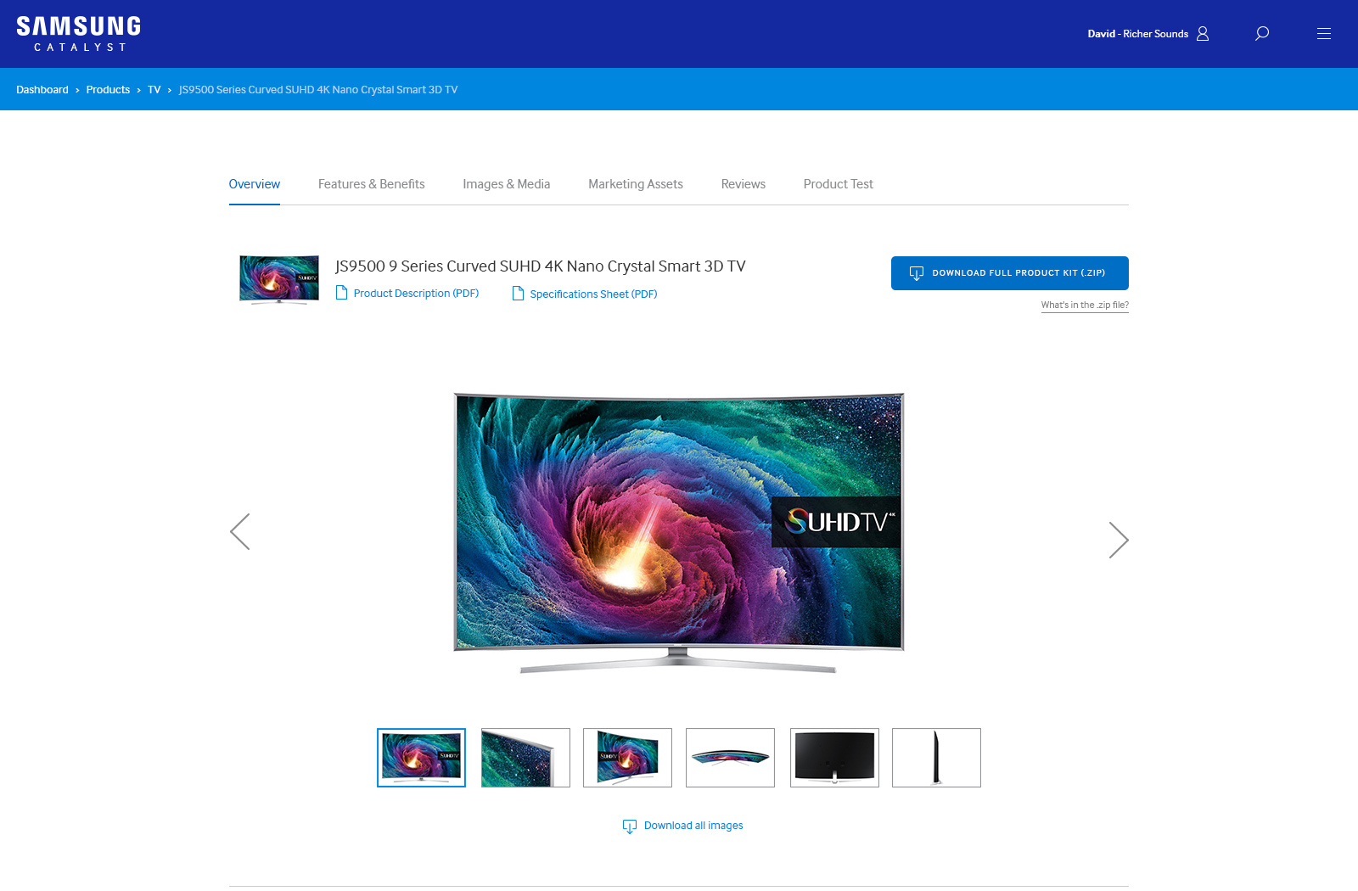Image resolution: width=1358 pixels, height=891 pixels.
Task: Advance to the next carousel image
Action: click(x=1118, y=540)
